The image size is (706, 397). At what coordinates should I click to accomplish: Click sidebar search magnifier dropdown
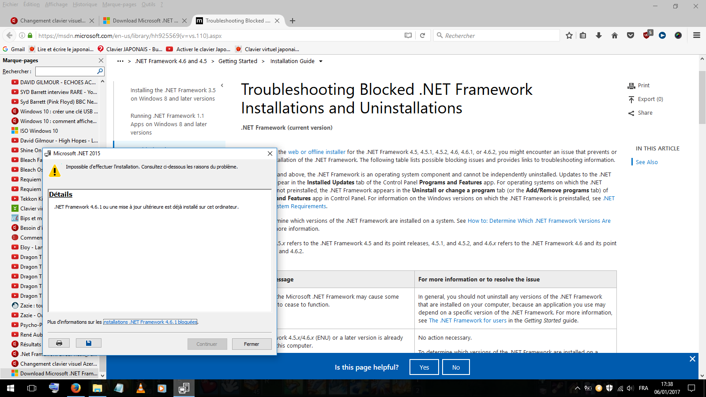tap(100, 71)
